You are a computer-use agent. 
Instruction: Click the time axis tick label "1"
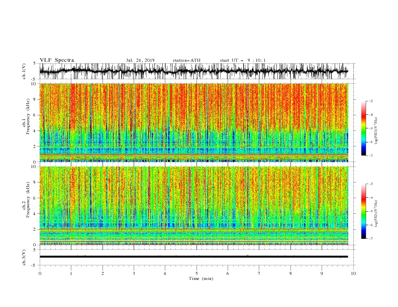(71, 273)
